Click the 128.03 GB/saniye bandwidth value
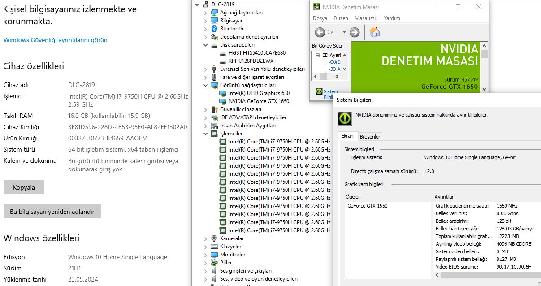This screenshot has width=541, height=286. [x=515, y=229]
